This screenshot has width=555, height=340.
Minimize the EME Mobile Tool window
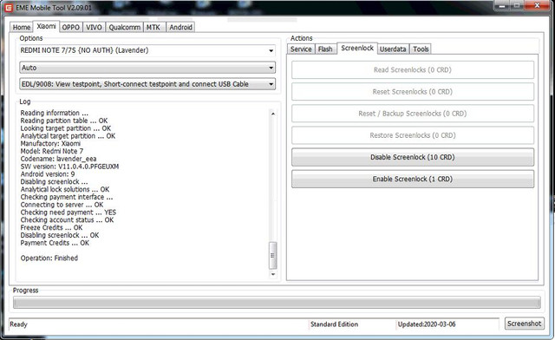coord(501,6)
